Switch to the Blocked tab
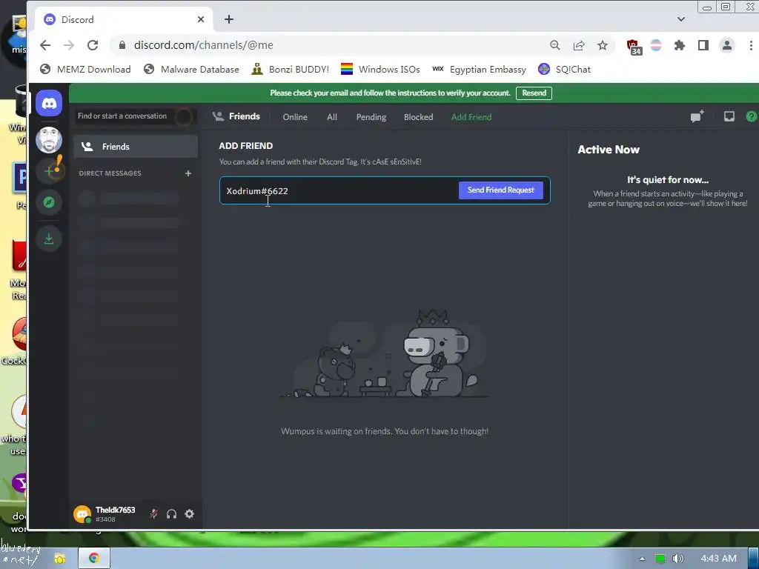The height and width of the screenshot is (569, 759). point(418,116)
